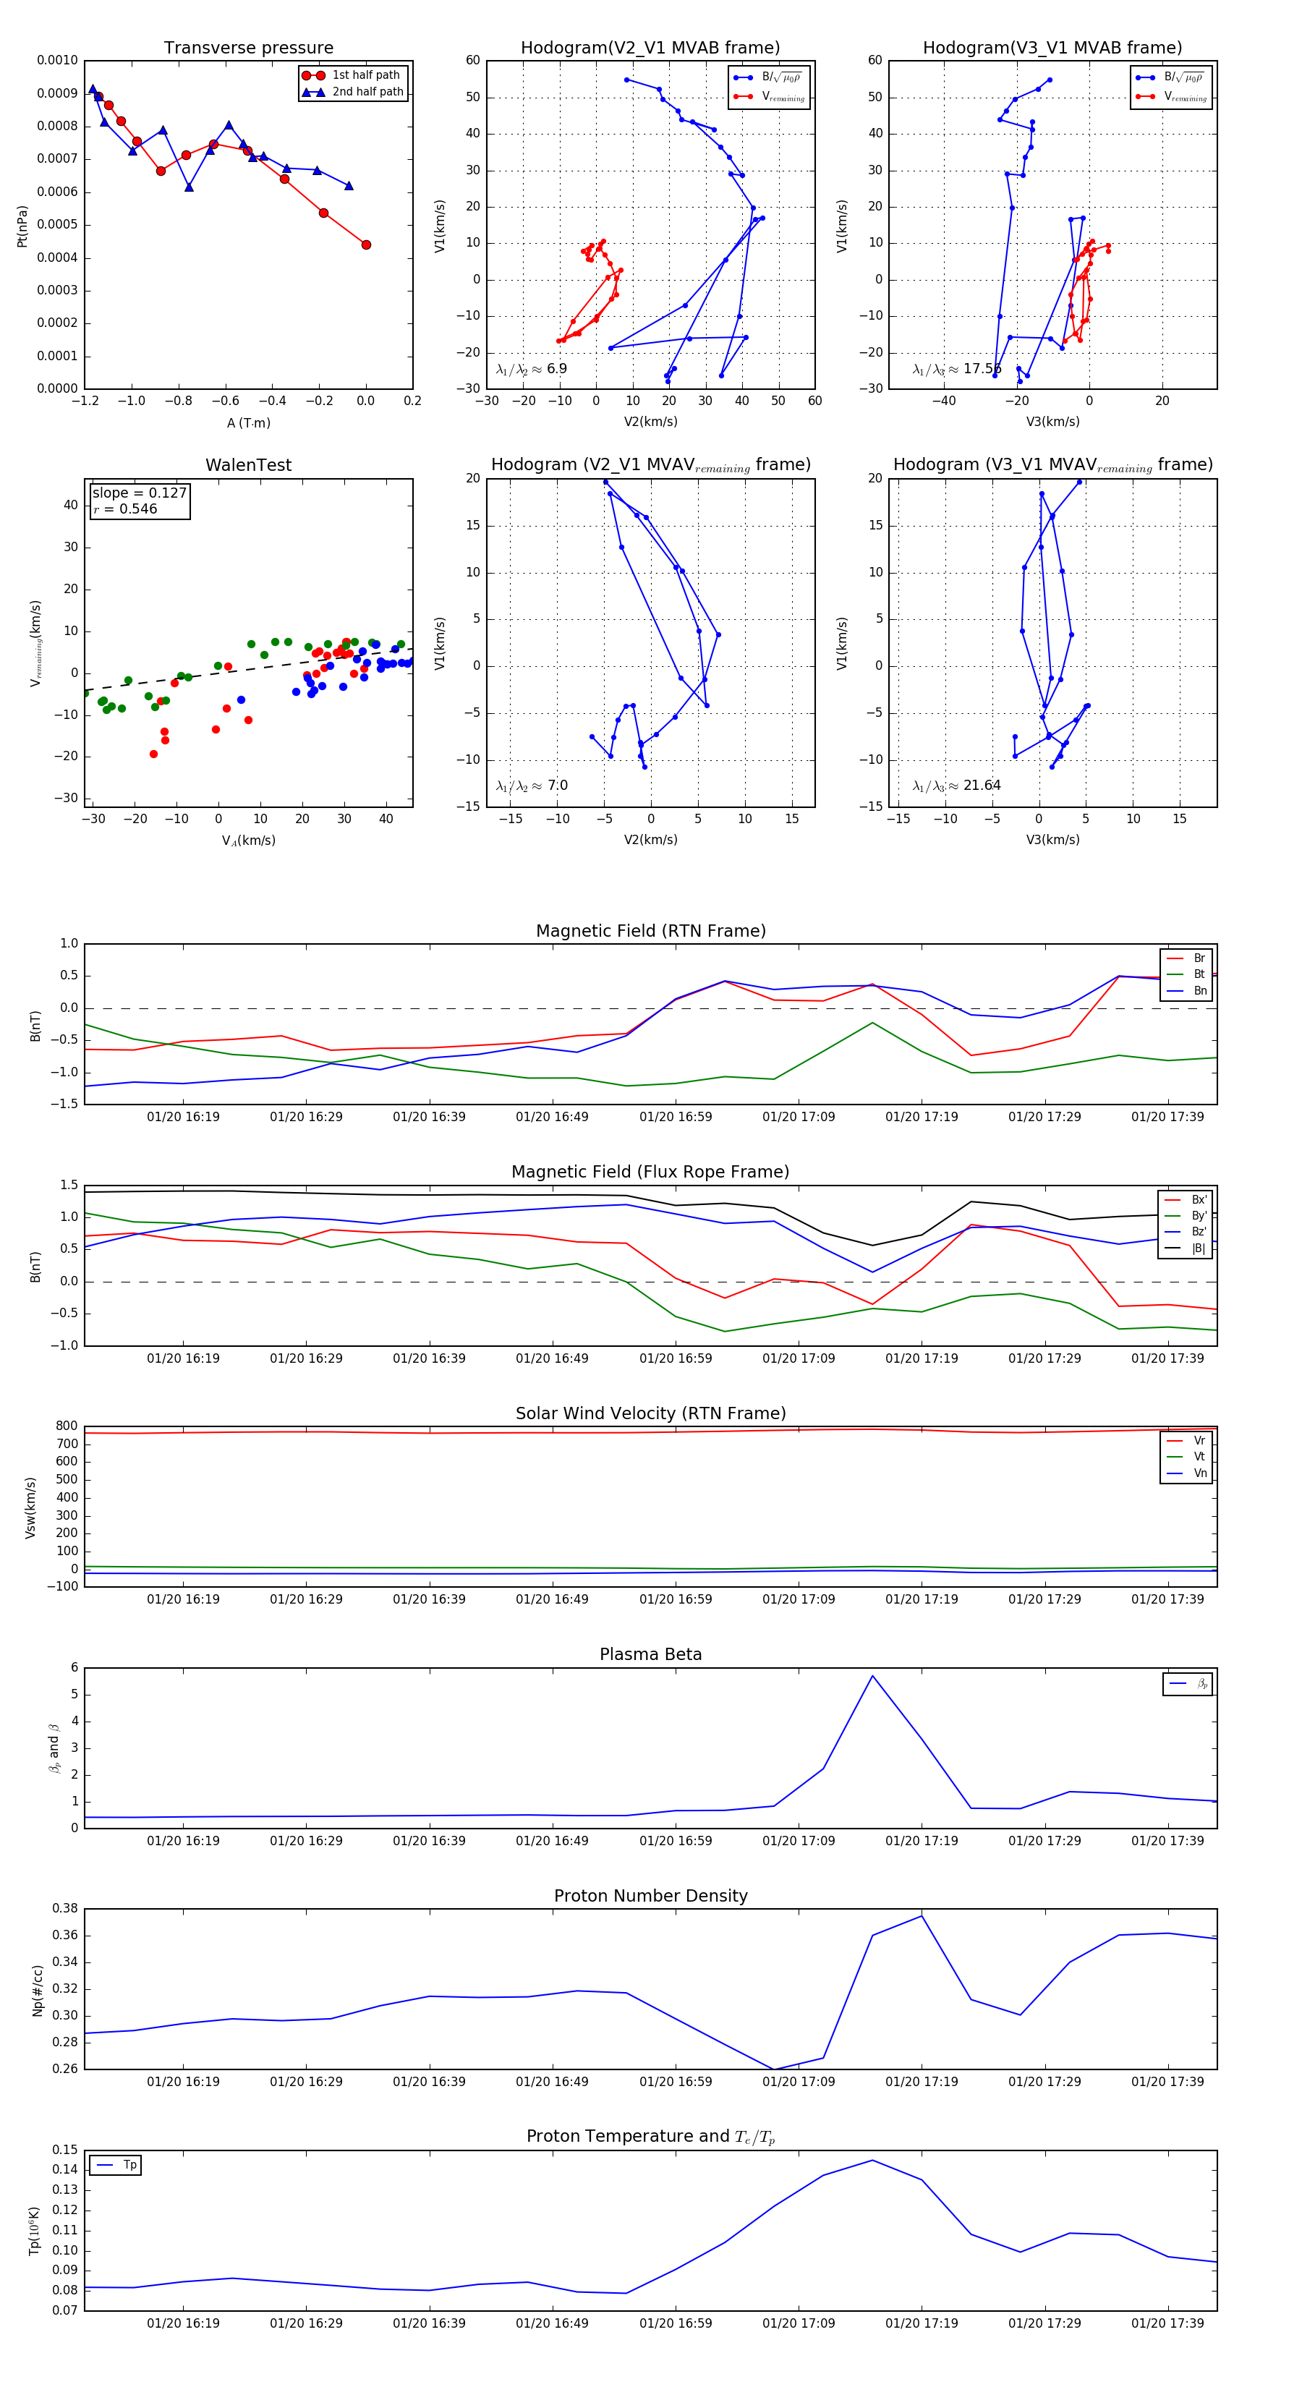This screenshot has height=2387, width=1302.
Task: Select the "|B|" legend entry
Action: point(1186,1248)
